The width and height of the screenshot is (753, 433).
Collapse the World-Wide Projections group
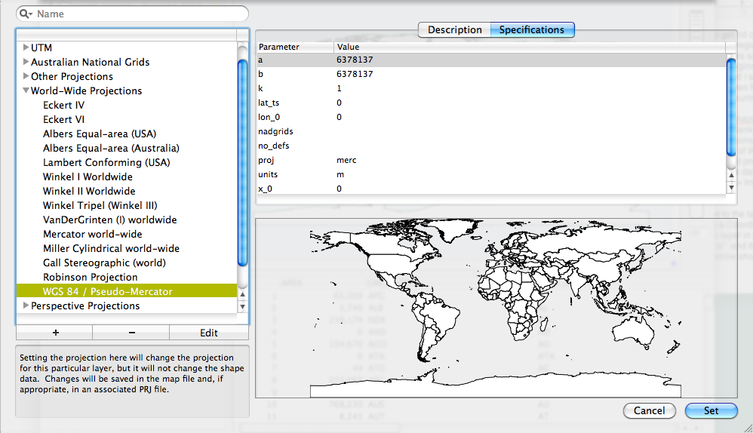pyautogui.click(x=26, y=91)
